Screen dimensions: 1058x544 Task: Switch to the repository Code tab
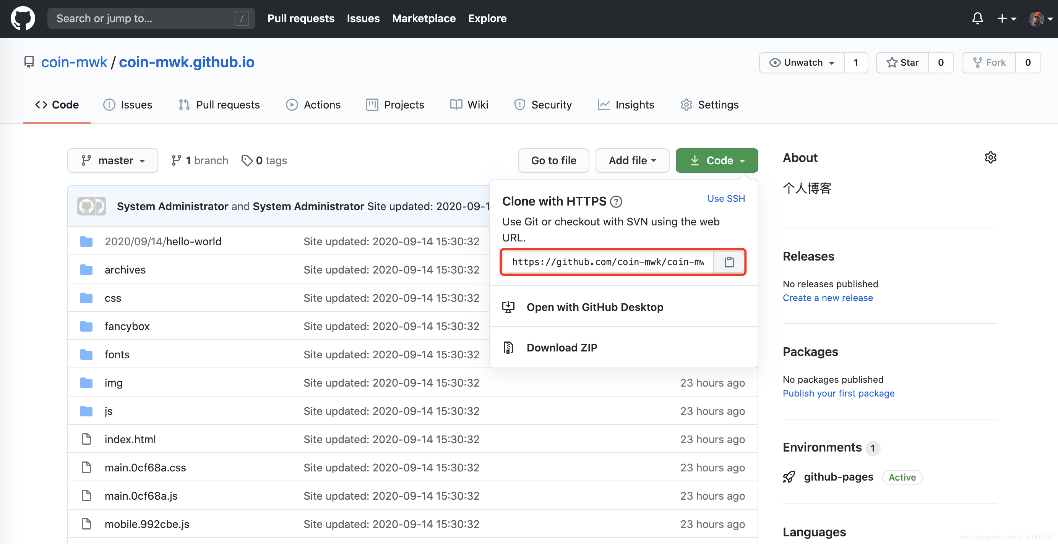[57, 105]
